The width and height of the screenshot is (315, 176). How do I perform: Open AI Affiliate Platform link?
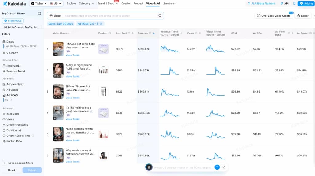point(261,4)
